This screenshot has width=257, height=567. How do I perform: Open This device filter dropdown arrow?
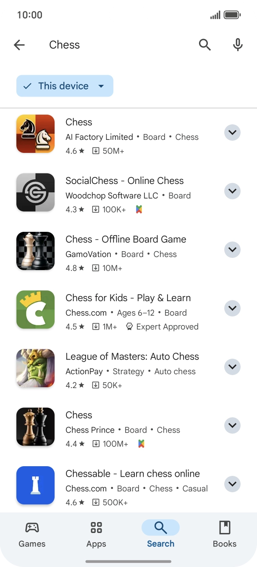pos(101,86)
